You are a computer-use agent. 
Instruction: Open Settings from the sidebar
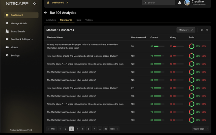pos(15,55)
